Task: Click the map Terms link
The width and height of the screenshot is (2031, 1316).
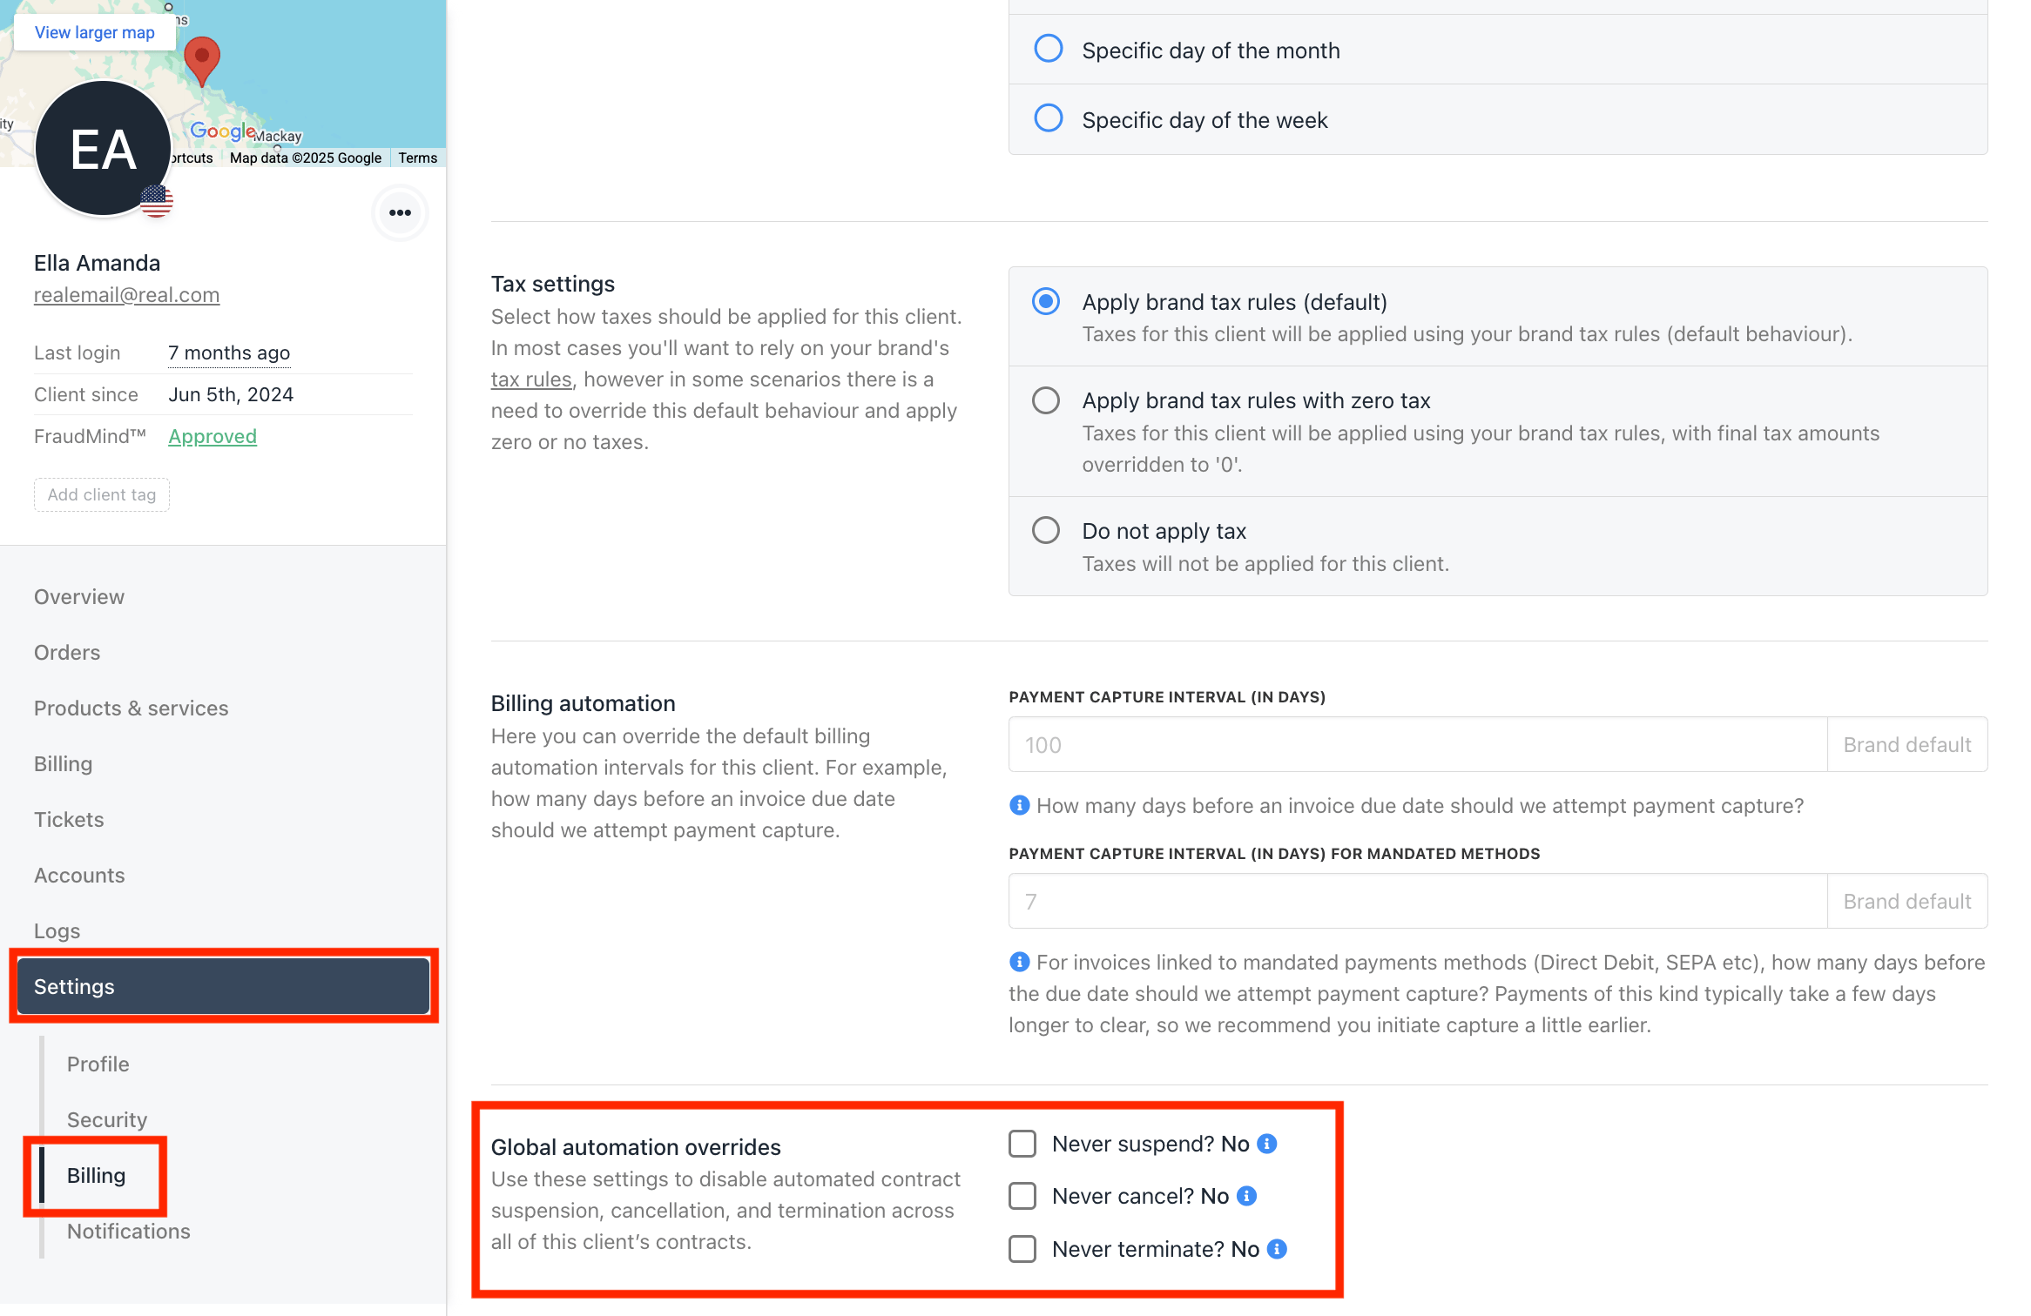Action: click(418, 158)
